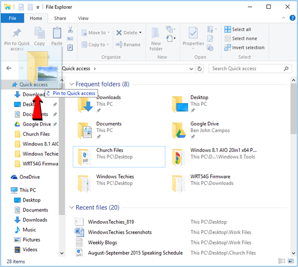Viewport: 298px width, 267px height.
Task: Click the Paste shortcut icon
Action: click(70, 47)
